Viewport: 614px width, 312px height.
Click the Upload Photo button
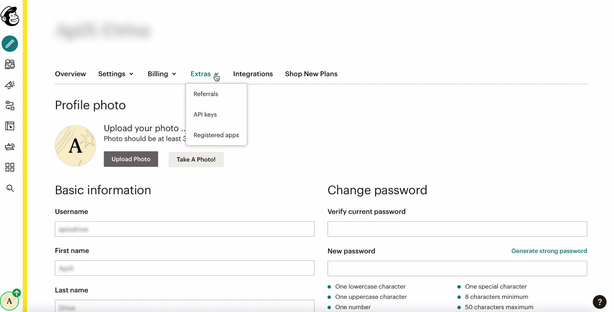pyautogui.click(x=131, y=159)
